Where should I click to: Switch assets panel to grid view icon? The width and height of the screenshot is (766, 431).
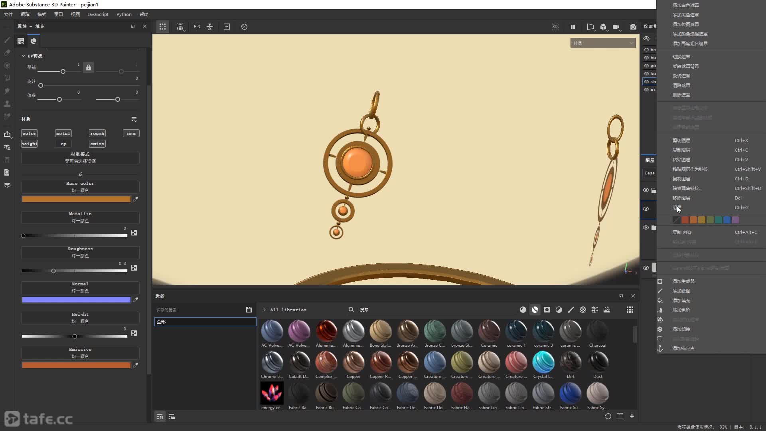pos(630,310)
